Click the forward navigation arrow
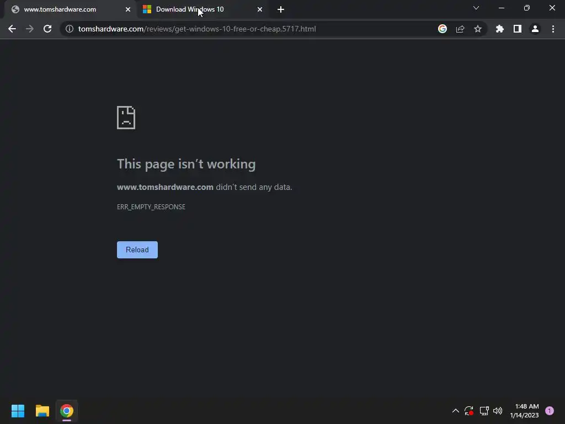Image resolution: width=565 pixels, height=424 pixels. [x=30, y=29]
